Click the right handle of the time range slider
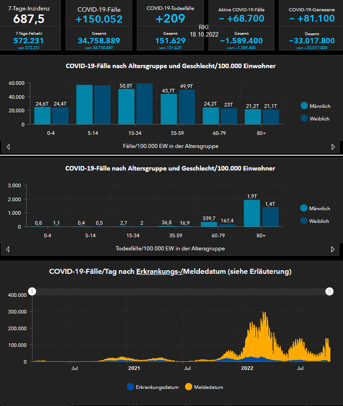Viewport: 343px width, 406px height. (330, 291)
